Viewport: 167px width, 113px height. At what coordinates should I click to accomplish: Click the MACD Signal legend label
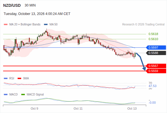35,95
